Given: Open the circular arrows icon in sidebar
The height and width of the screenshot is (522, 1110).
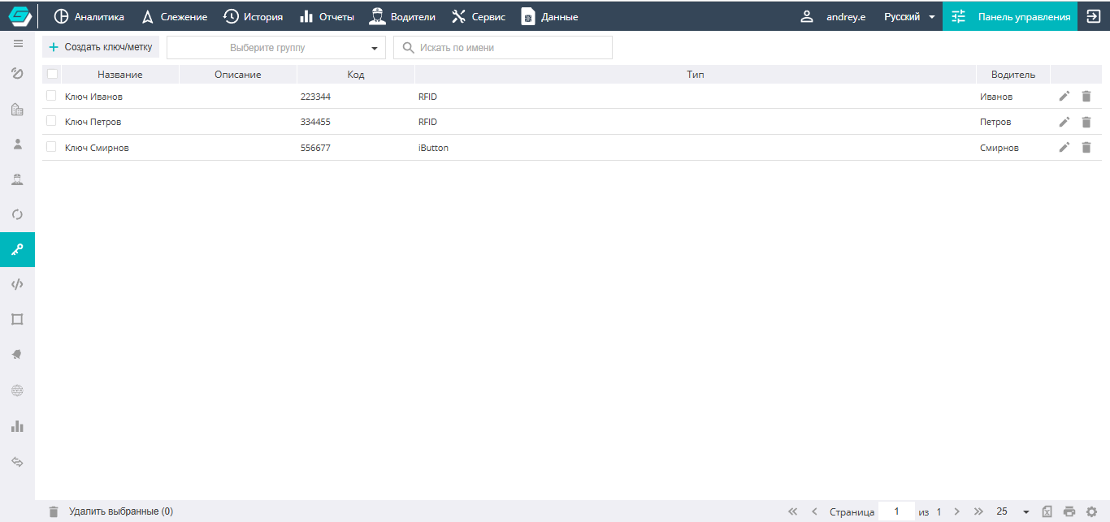Looking at the screenshot, I should coord(17,214).
